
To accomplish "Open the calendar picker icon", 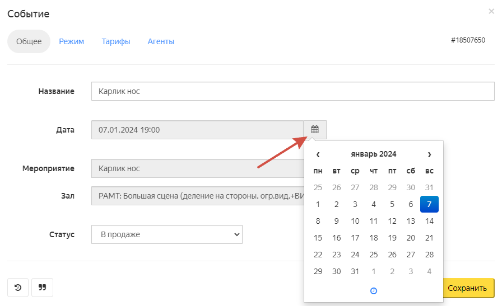I will click(315, 130).
